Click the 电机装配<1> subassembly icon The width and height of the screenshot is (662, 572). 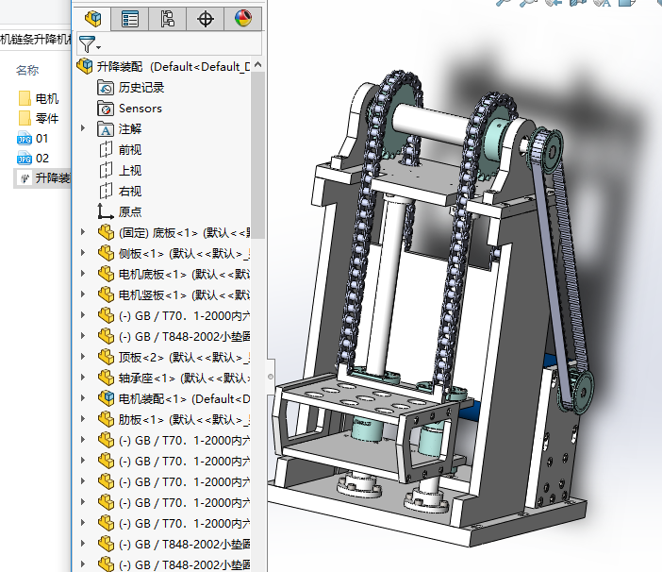106,398
